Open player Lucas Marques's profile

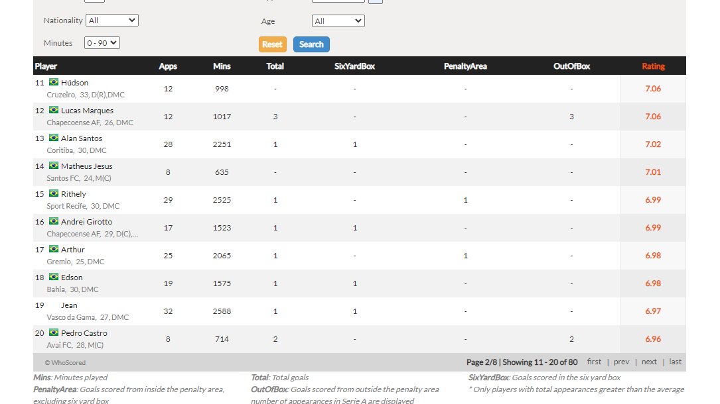[x=87, y=111]
